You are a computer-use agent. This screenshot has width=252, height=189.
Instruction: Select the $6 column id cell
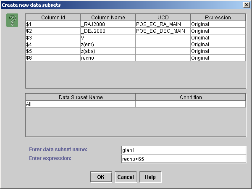(x=53, y=58)
